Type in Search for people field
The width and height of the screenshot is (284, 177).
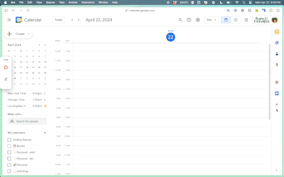coord(30,121)
